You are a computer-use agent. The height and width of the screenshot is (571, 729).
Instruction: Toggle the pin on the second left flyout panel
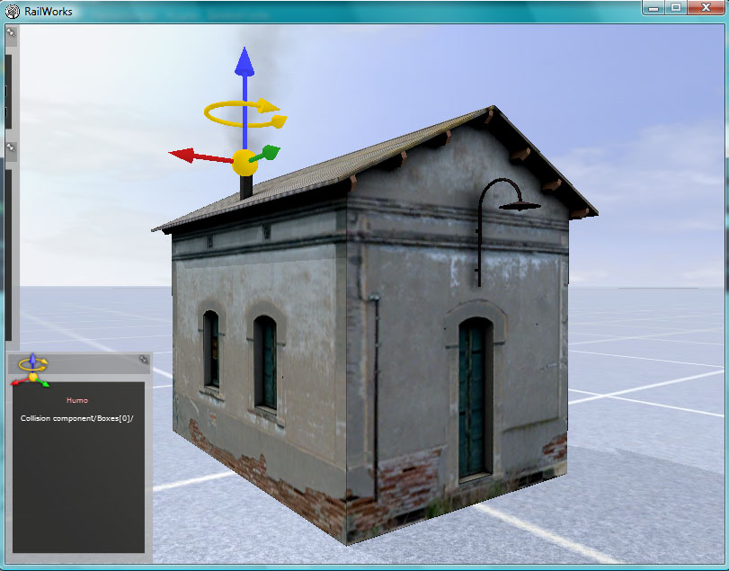11,147
